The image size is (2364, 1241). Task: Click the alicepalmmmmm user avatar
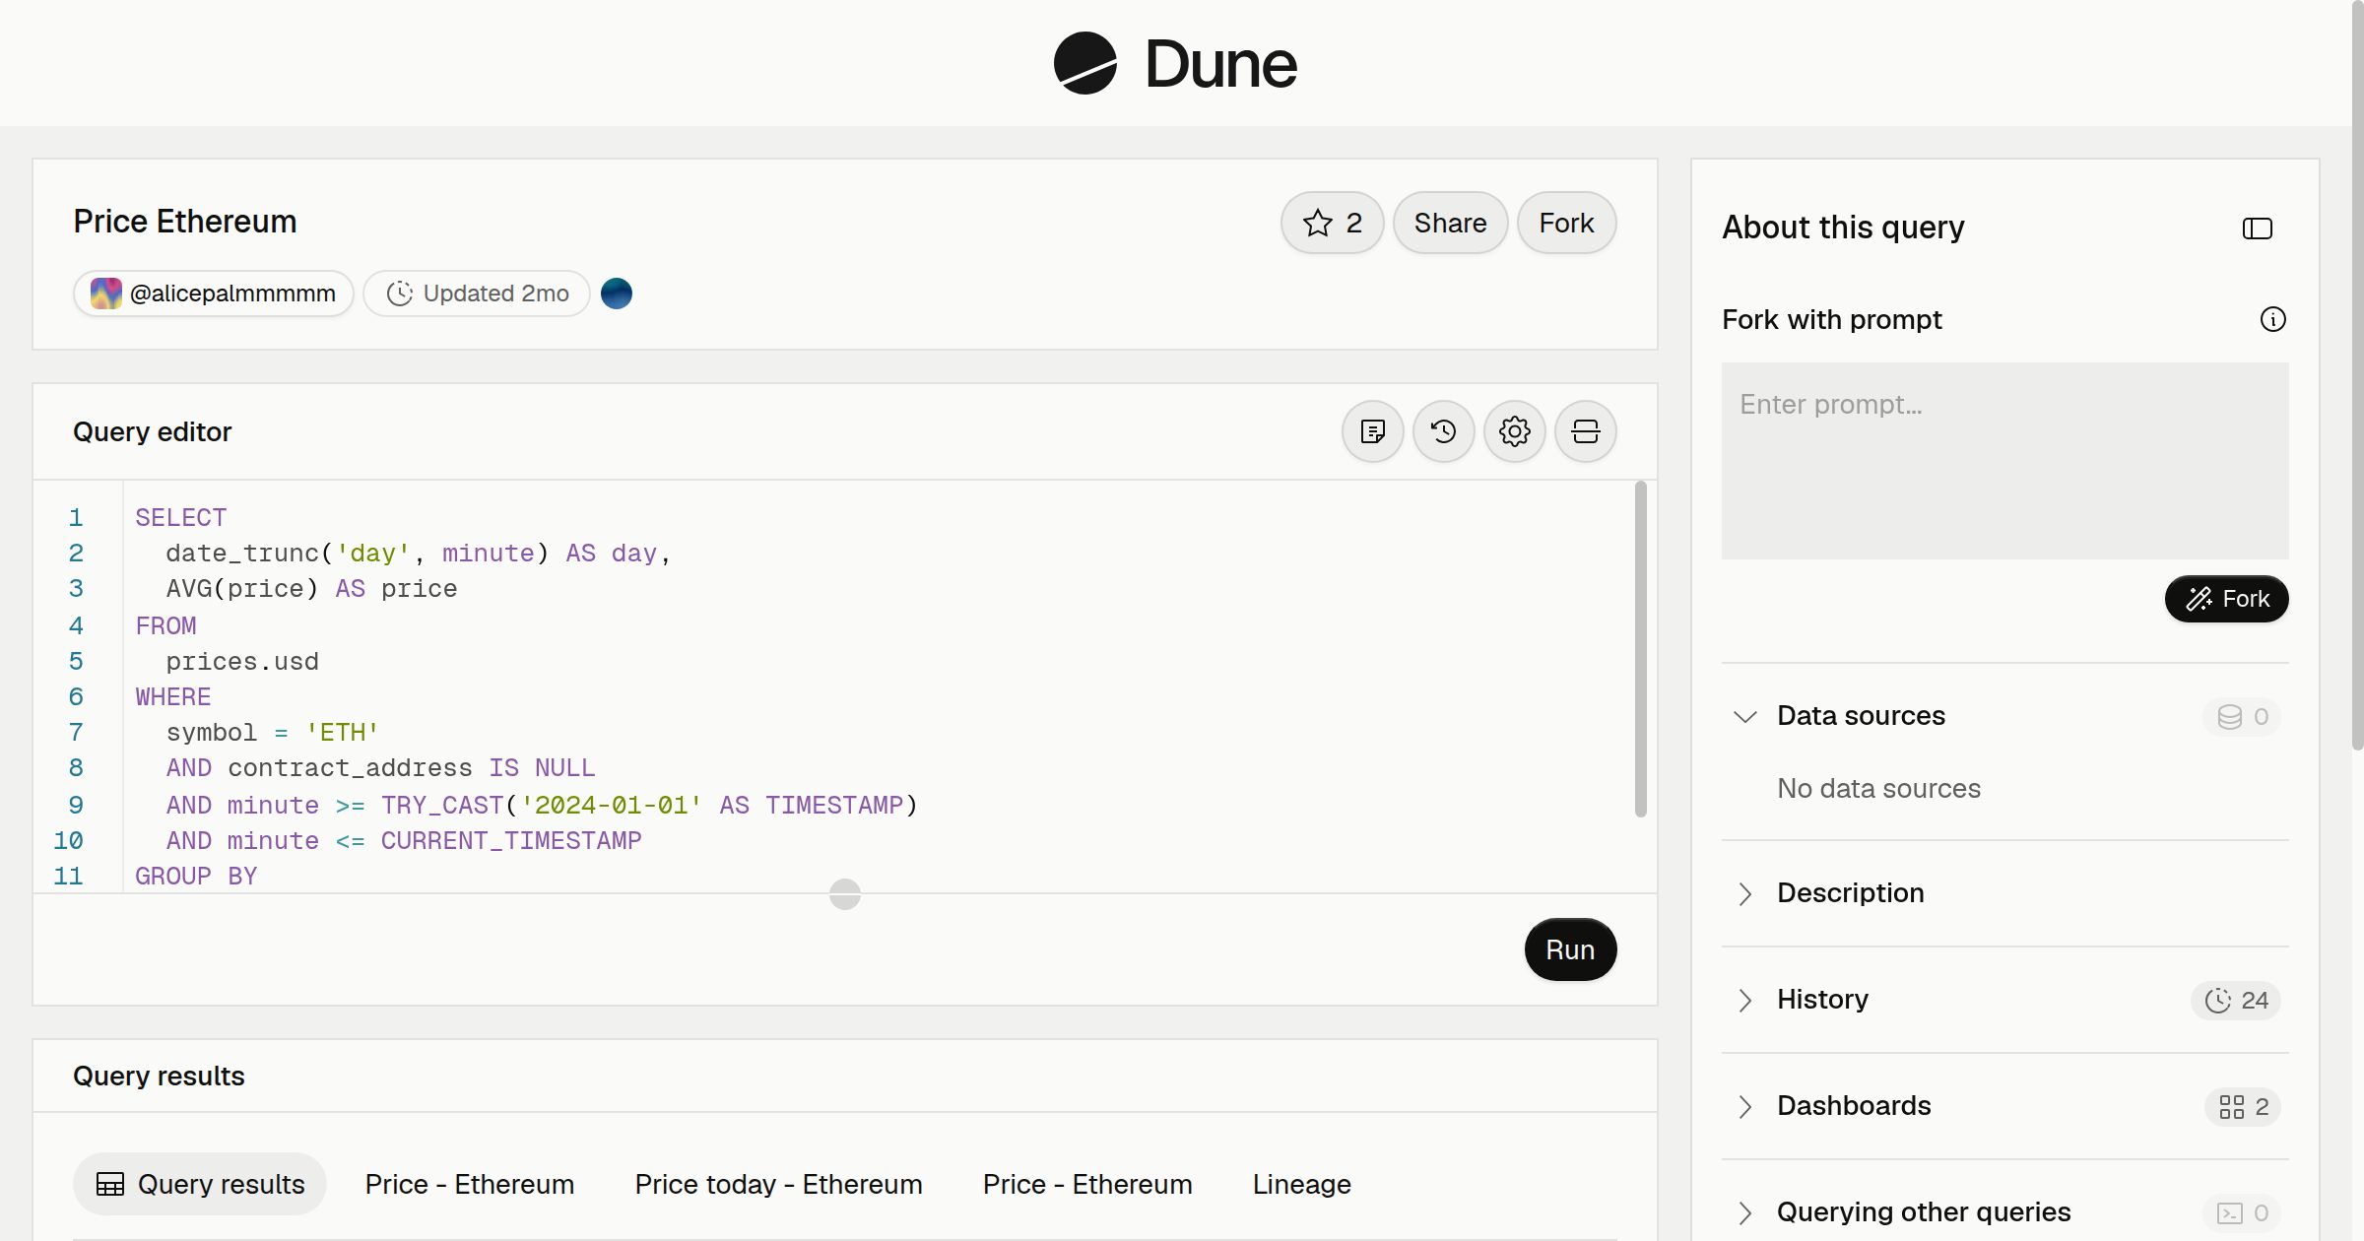pos(106,294)
